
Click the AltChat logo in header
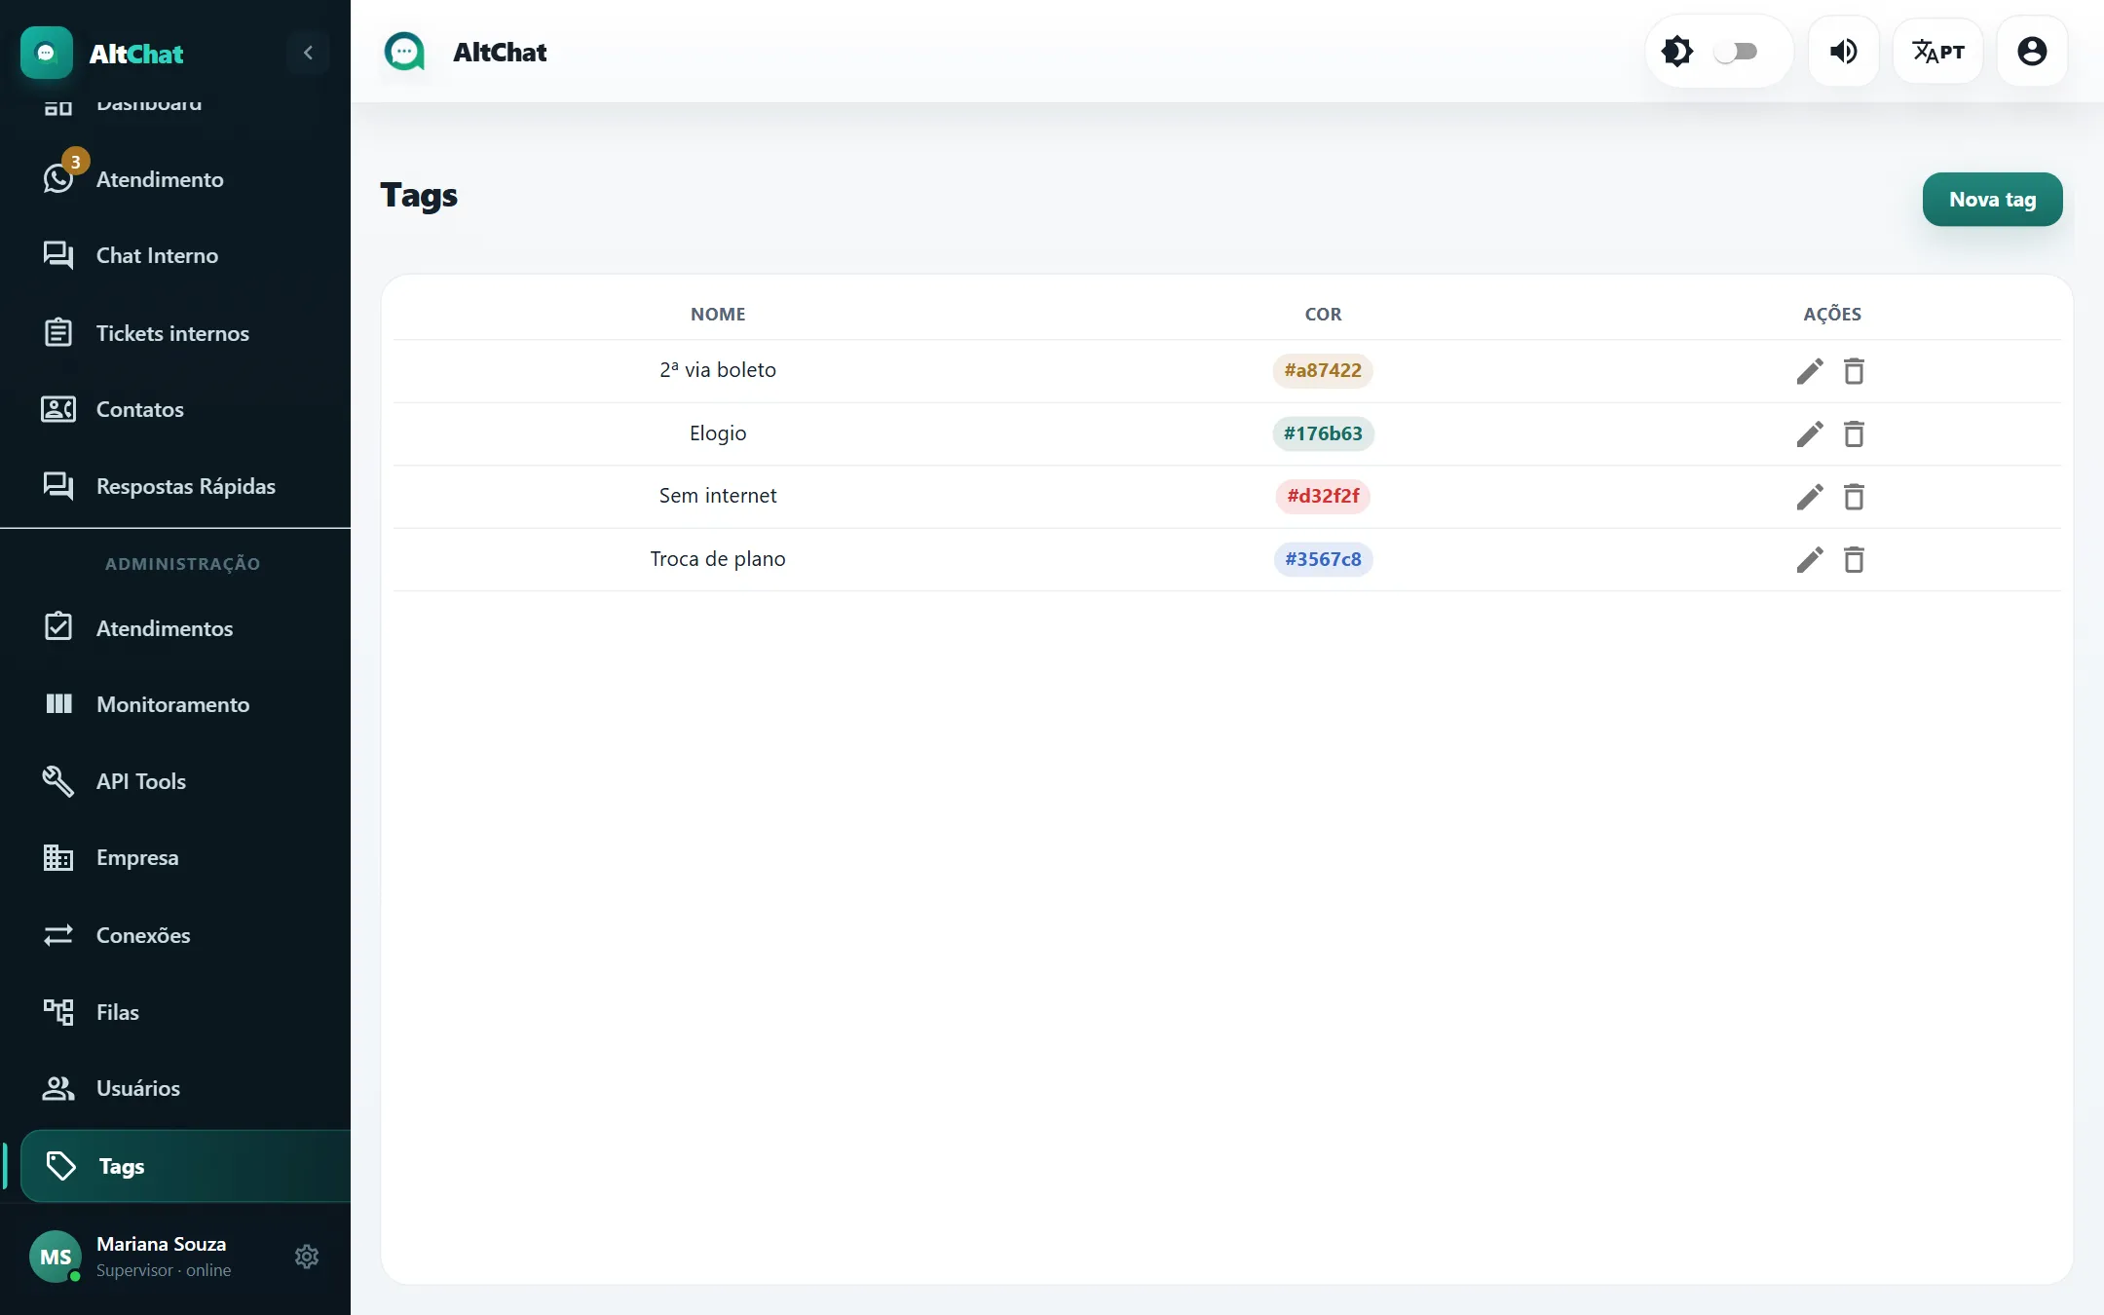pyautogui.click(x=404, y=52)
